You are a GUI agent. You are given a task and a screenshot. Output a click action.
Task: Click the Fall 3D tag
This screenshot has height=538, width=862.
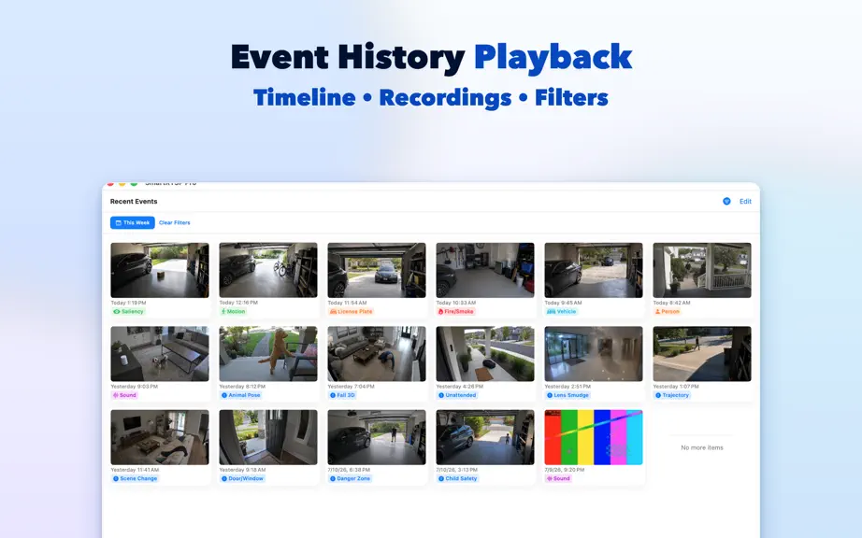click(342, 395)
